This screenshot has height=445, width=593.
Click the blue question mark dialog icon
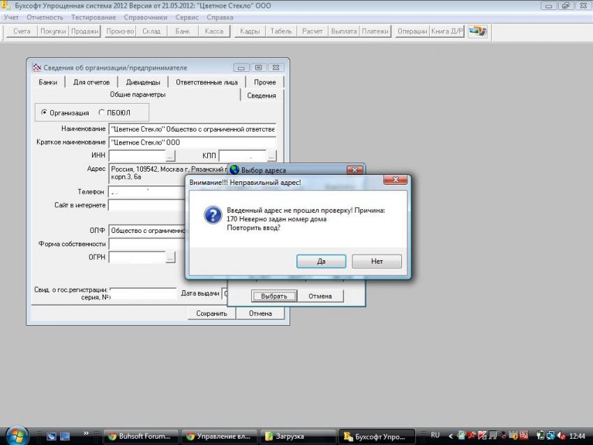212,215
